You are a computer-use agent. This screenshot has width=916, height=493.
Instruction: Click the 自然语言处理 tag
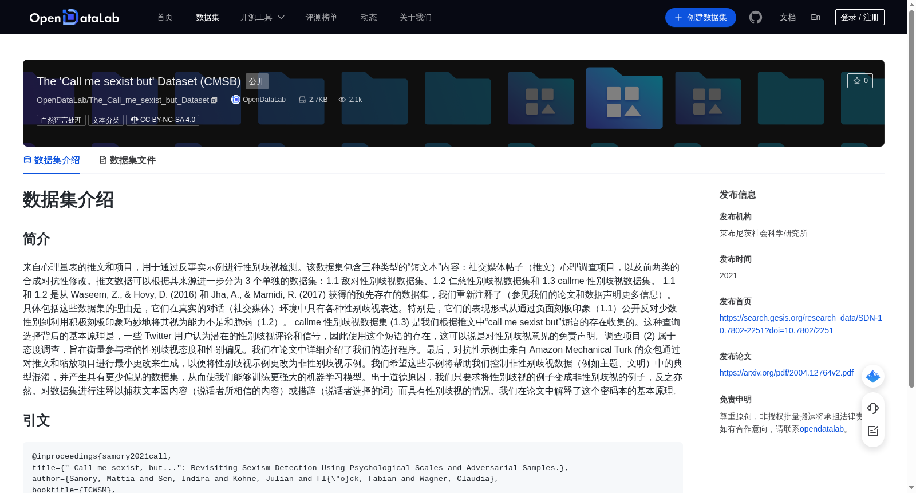coord(61,120)
